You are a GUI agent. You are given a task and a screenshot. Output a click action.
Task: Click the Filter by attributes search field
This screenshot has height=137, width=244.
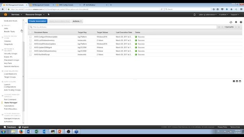coord(123,27)
